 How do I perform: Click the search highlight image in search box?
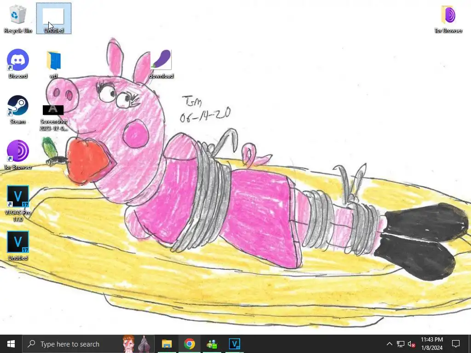(137, 344)
